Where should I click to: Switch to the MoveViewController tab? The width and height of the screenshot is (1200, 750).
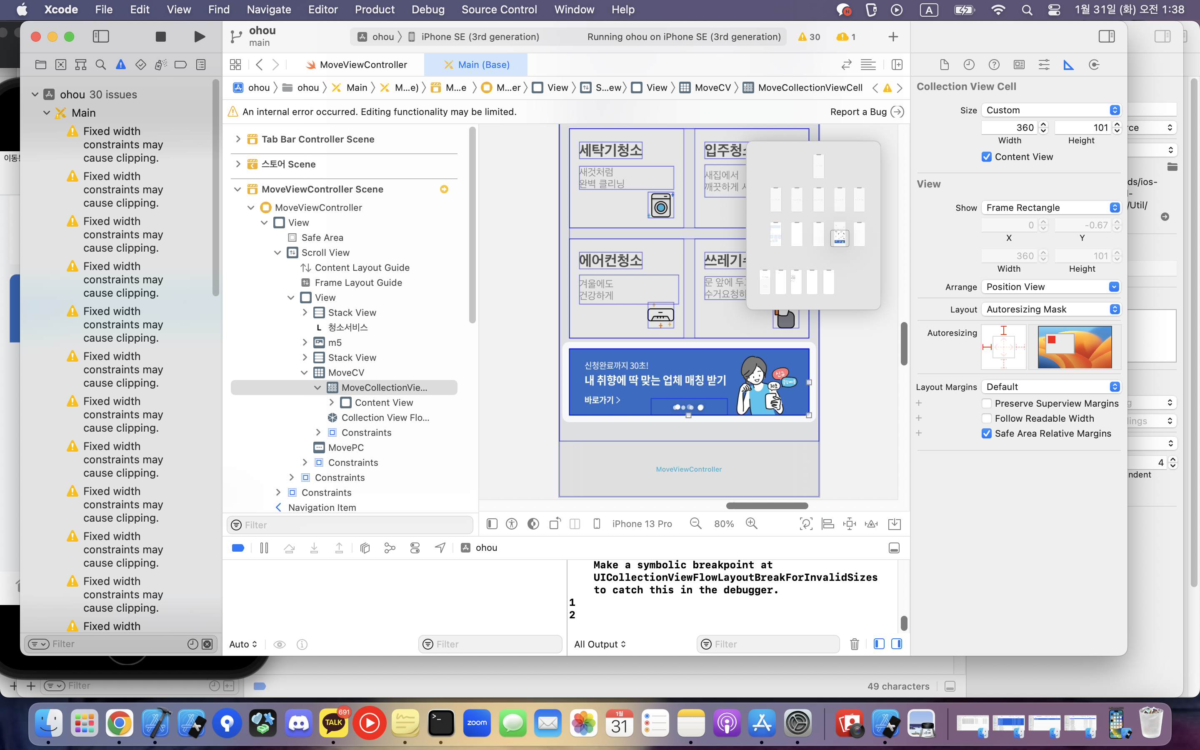(362, 65)
